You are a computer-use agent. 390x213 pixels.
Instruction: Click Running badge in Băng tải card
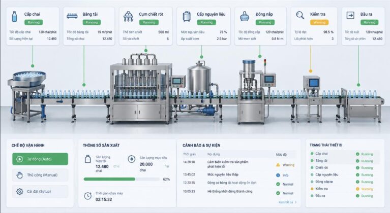pyautogui.click(x=92, y=22)
